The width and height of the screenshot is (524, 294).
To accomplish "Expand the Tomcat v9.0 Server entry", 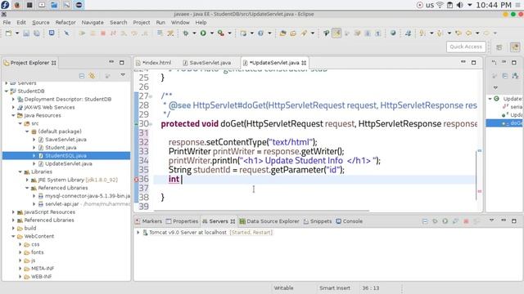I will coord(138,232).
